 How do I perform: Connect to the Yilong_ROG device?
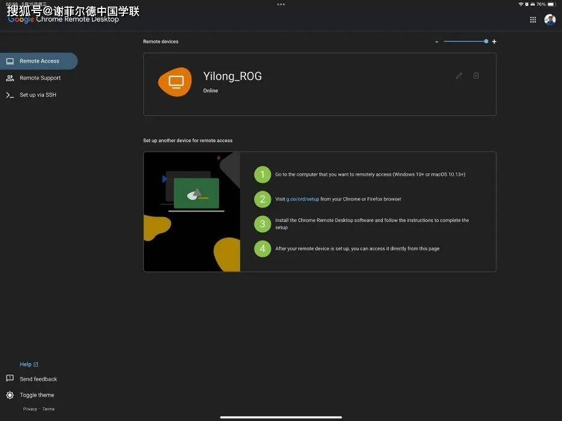320,84
